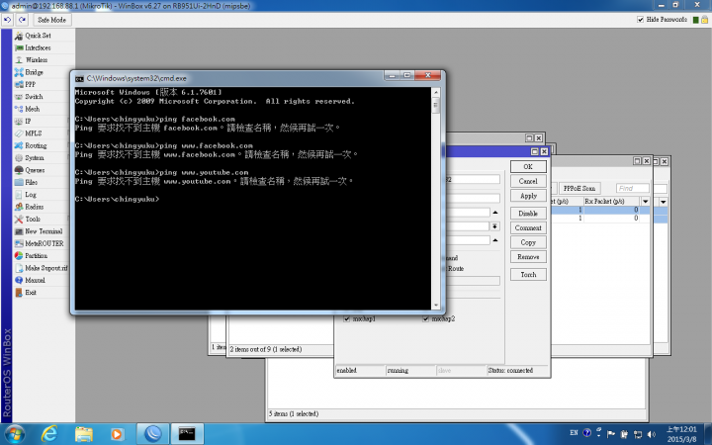Open Internet Explorer from the taskbar
This screenshot has width=712, height=445.
click(49, 434)
